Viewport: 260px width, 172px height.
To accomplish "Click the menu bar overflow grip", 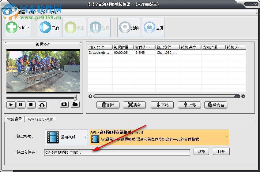I will 257,12.
